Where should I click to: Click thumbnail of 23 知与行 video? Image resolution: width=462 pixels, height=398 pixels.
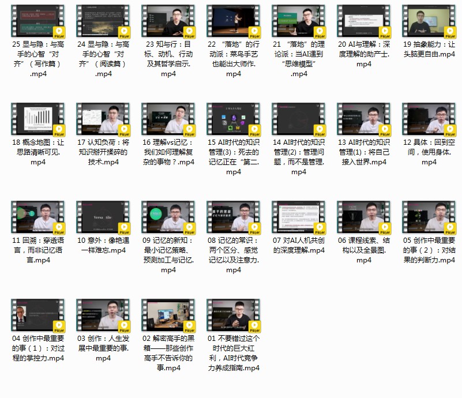point(168,21)
